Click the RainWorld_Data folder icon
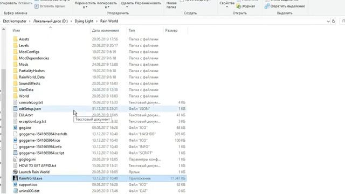The width and height of the screenshot is (345, 194). tap(15, 77)
